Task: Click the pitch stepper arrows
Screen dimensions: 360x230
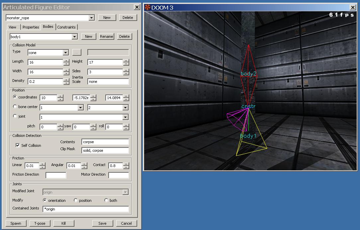Action: [60, 127]
